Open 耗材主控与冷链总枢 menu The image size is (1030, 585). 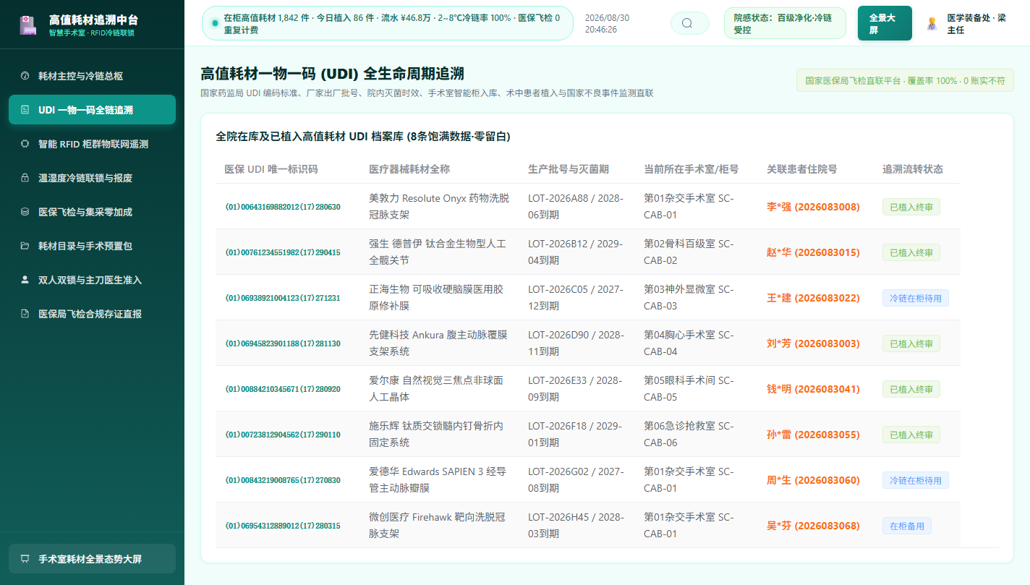(92, 76)
